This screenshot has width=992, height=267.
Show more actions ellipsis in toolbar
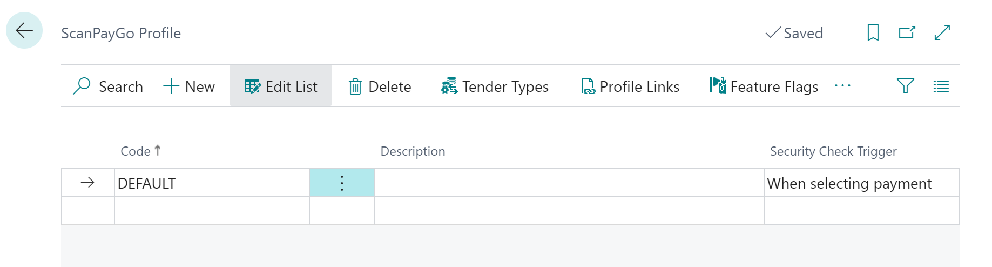point(842,86)
